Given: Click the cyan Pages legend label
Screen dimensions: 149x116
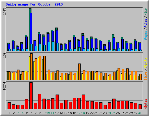Looking at the screenshot, I should click(x=146, y=35).
